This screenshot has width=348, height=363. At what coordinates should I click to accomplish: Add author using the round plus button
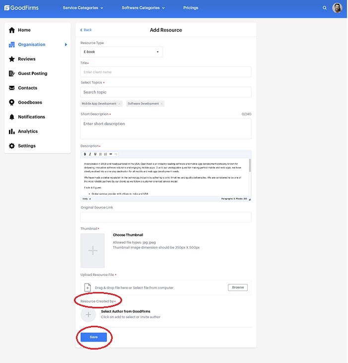(x=88, y=315)
